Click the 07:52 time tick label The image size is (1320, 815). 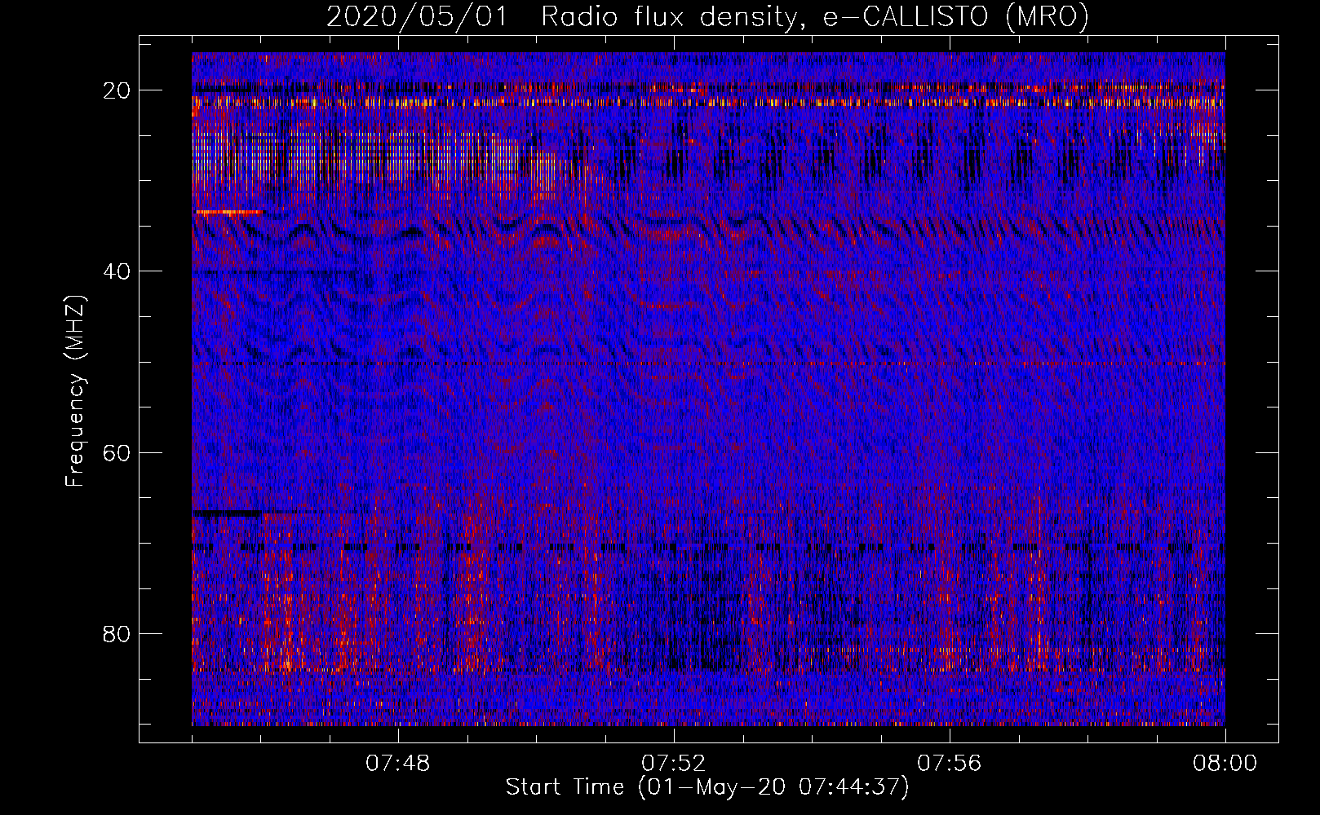click(x=674, y=764)
